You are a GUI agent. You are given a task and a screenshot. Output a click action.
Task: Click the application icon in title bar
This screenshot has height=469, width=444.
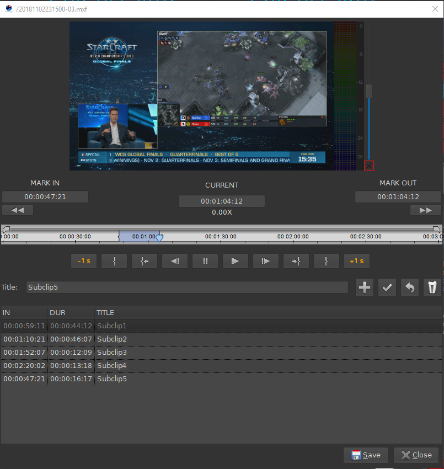coord(9,9)
